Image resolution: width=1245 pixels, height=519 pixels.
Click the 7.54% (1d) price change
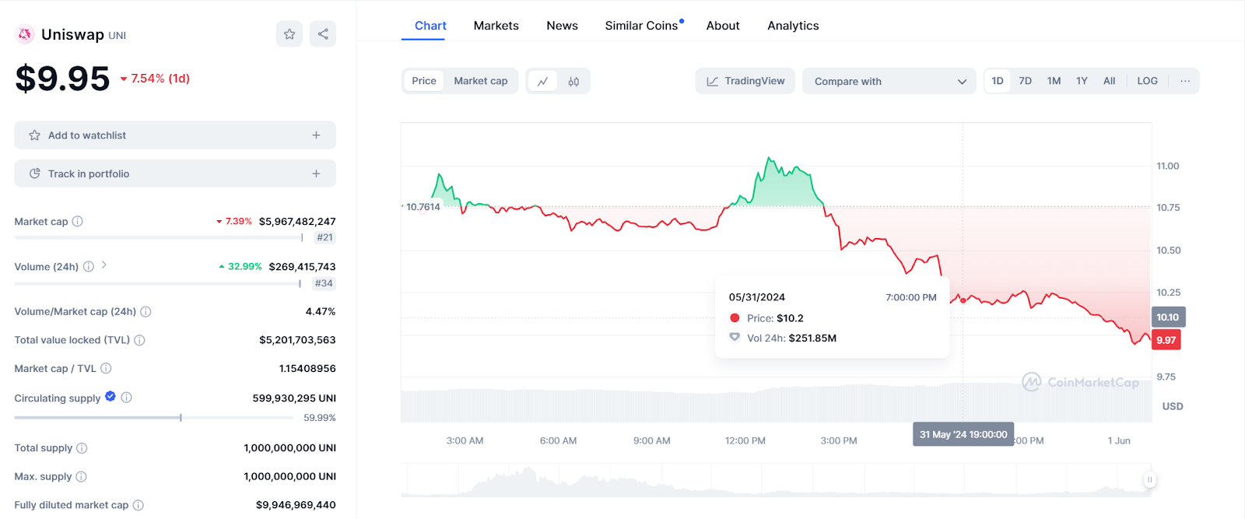coord(155,79)
